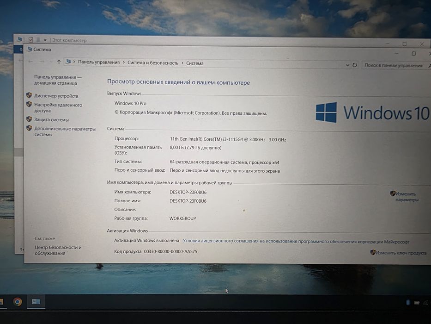
Task: Maximize the Этот компьютер background window
Action: pyautogui.click(x=405, y=44)
